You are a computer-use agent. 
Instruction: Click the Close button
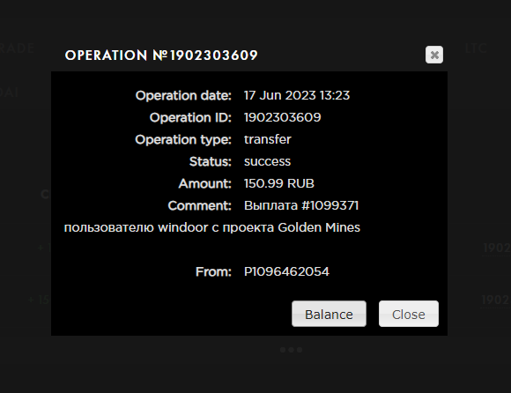(409, 314)
